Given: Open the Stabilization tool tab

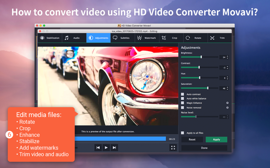Looking at the screenshot, I should click(x=50, y=38).
